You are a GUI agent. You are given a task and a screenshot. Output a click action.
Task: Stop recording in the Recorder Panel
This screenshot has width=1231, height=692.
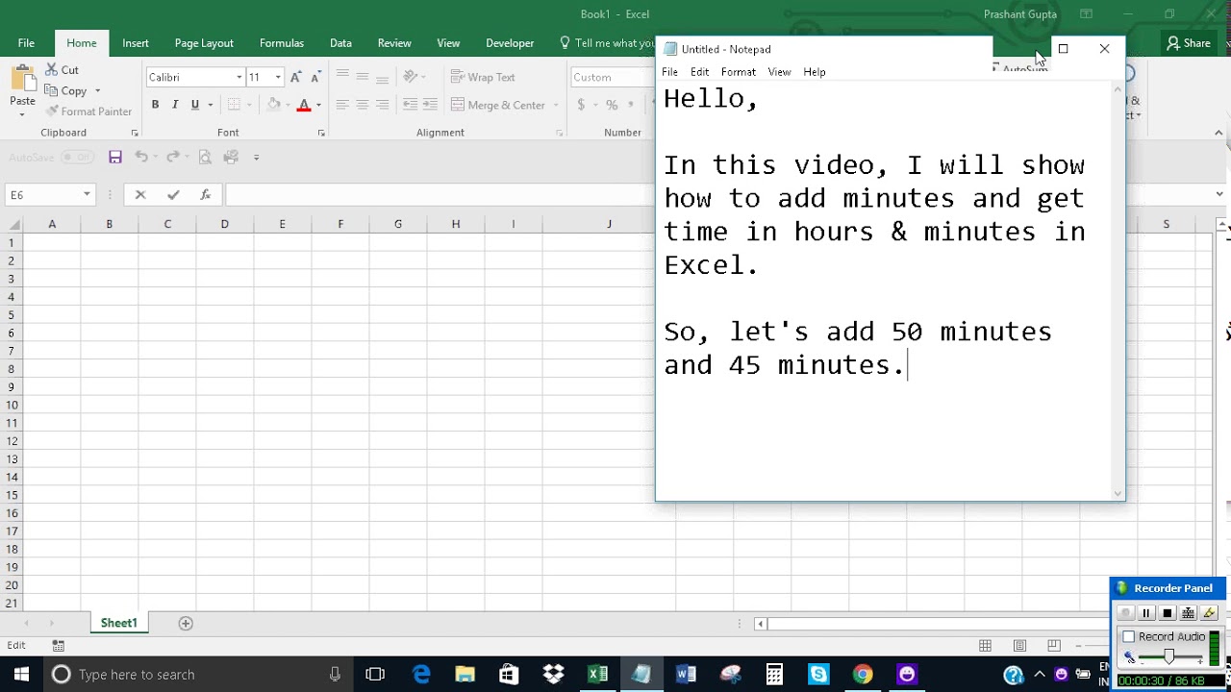click(x=1168, y=613)
